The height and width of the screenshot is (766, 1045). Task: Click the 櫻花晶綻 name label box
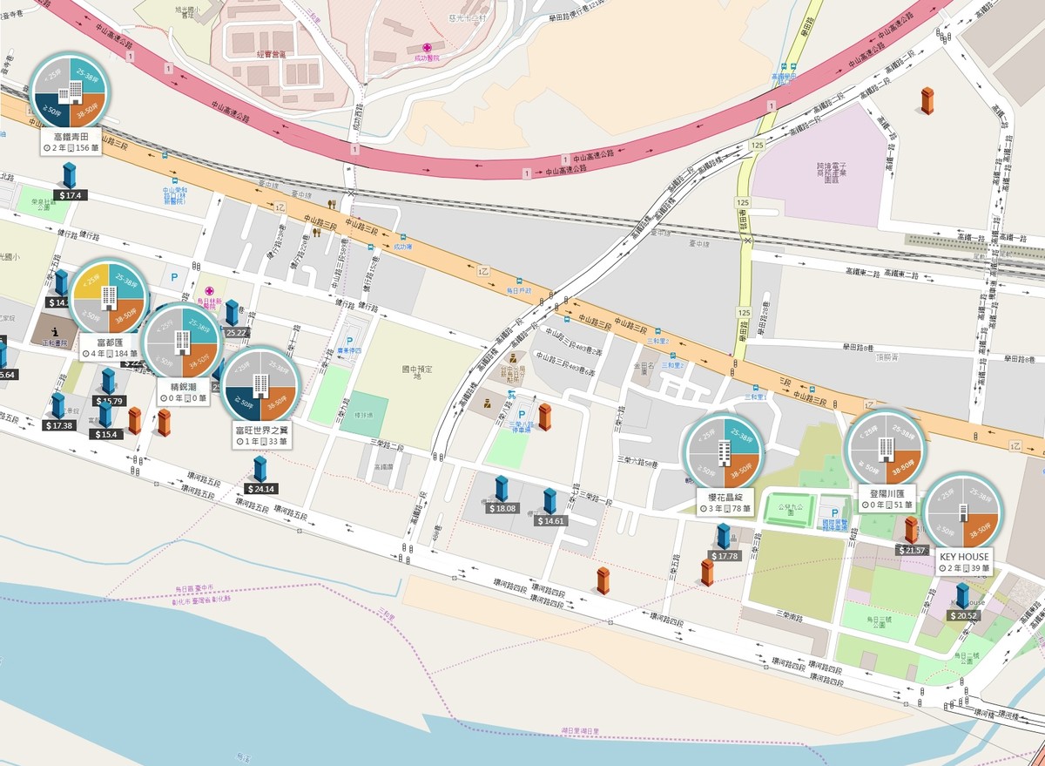(724, 502)
